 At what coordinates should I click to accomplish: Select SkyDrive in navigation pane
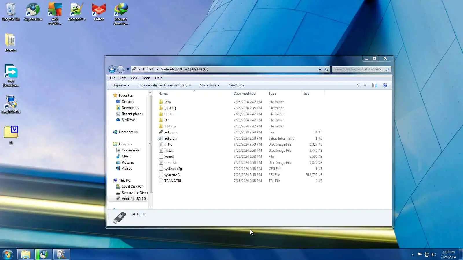coord(128,120)
